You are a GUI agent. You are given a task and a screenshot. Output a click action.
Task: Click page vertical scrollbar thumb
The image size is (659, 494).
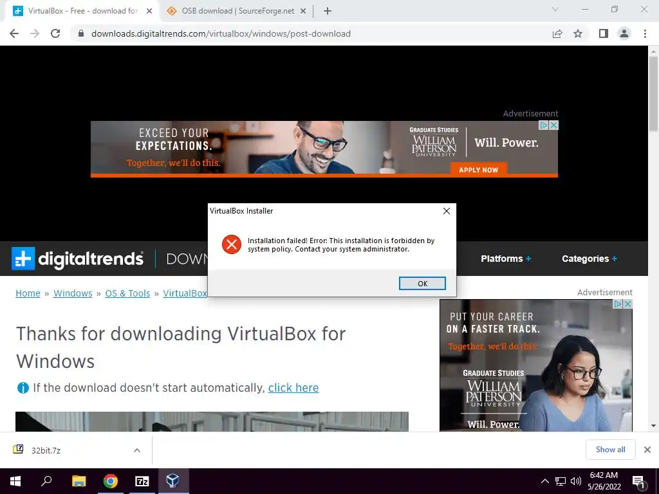click(x=653, y=95)
